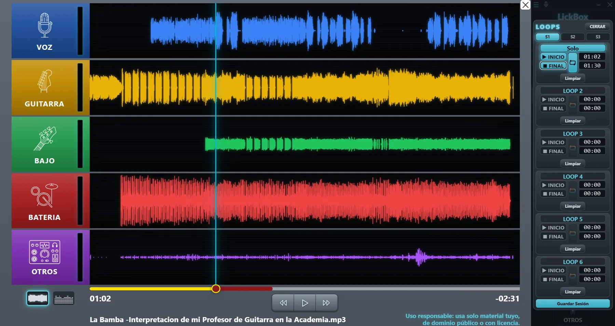615x326 pixels.
Task: Click the BAJO green waveform track
Action: click(x=305, y=144)
